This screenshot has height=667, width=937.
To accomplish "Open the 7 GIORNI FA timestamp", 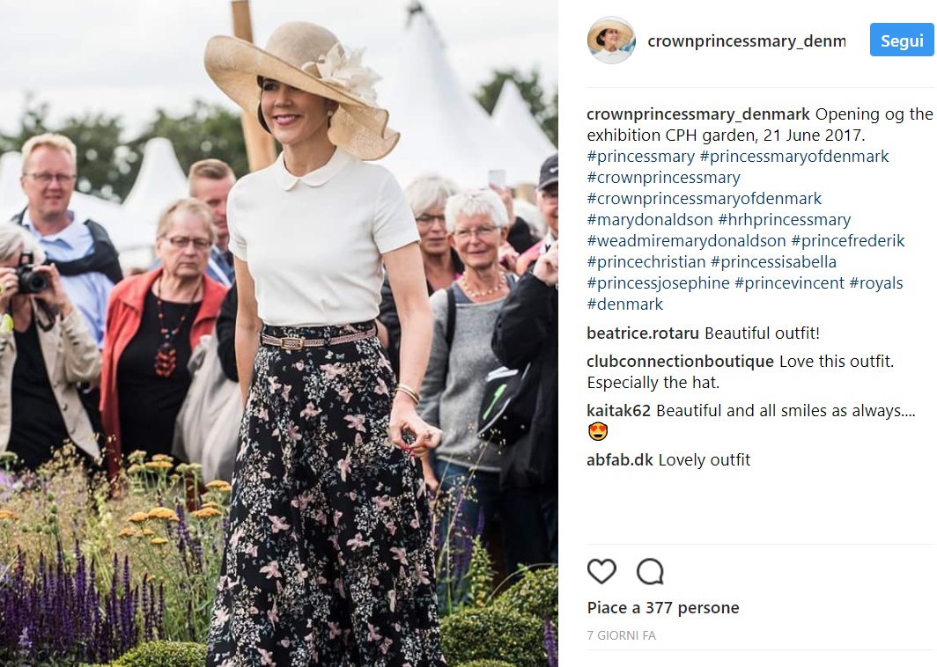I will pyautogui.click(x=622, y=636).
